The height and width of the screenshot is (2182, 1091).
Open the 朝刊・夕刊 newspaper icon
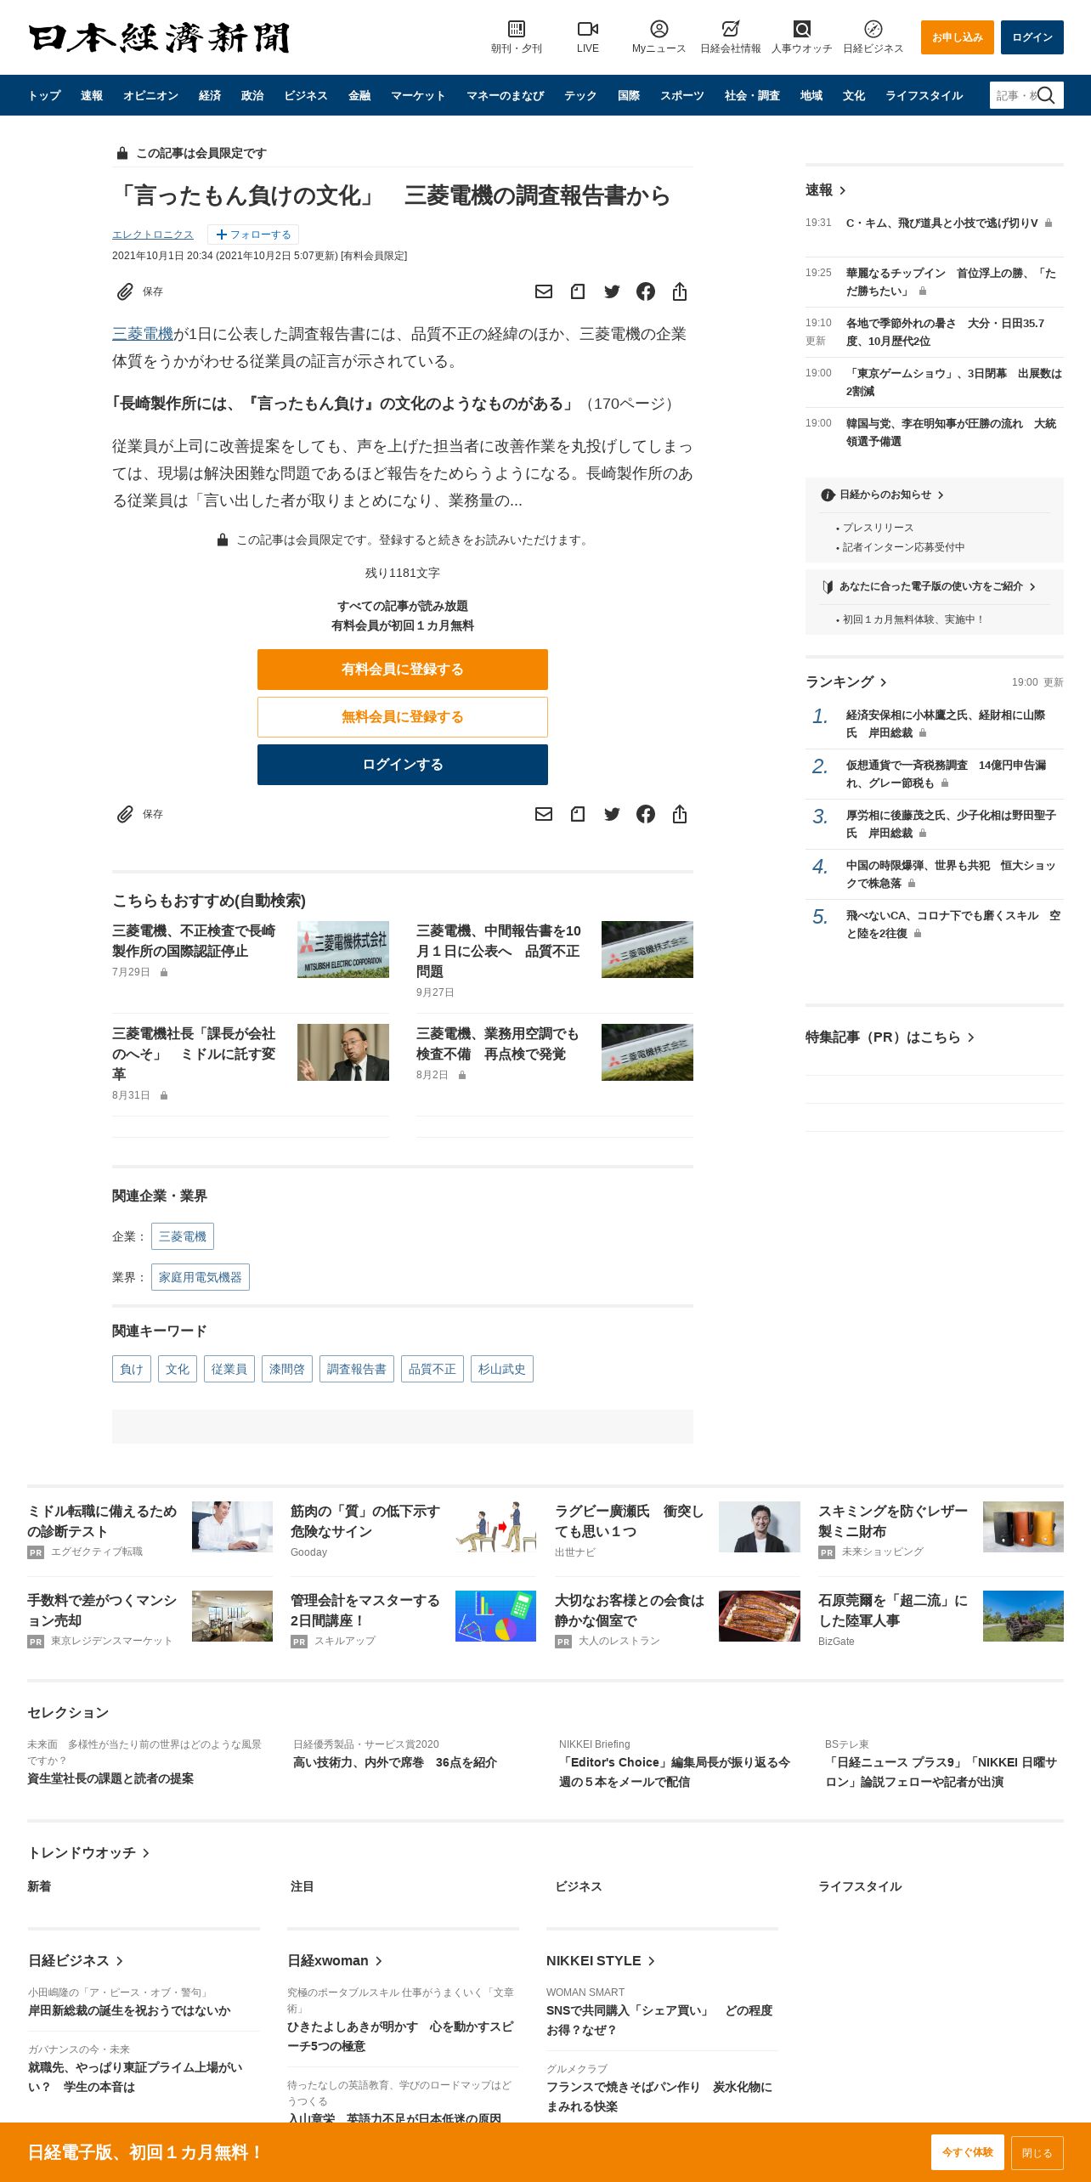click(517, 29)
